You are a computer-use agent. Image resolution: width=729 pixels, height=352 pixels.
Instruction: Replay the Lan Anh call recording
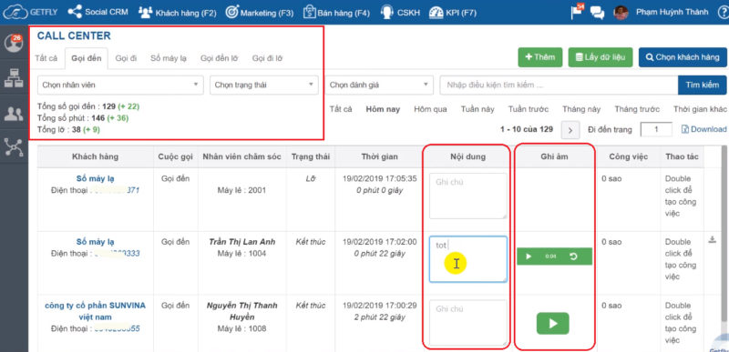pos(573,256)
